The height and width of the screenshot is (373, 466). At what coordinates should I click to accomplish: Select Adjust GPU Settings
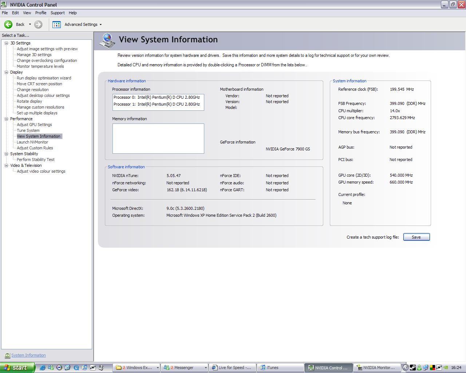34,125
